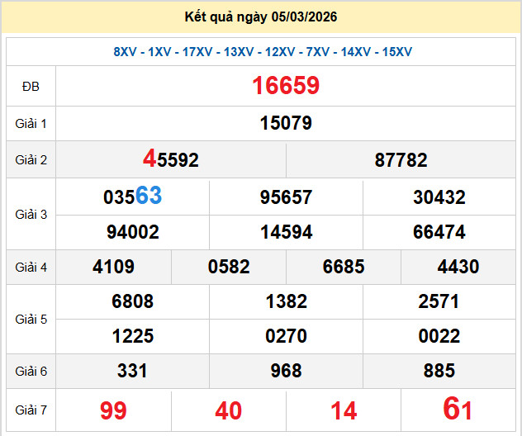
Task: Select the 8XV code in series row
Action: tap(125, 52)
